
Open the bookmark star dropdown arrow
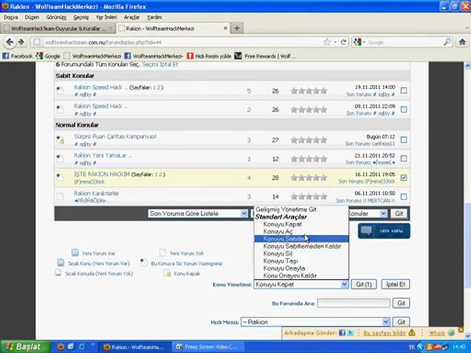tap(335, 42)
